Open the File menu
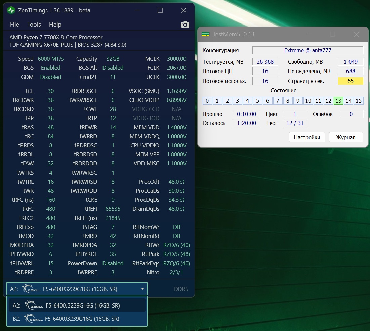 pos(14,25)
